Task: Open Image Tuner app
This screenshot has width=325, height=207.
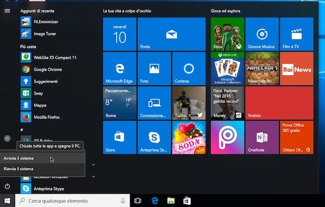Action: click(38, 33)
